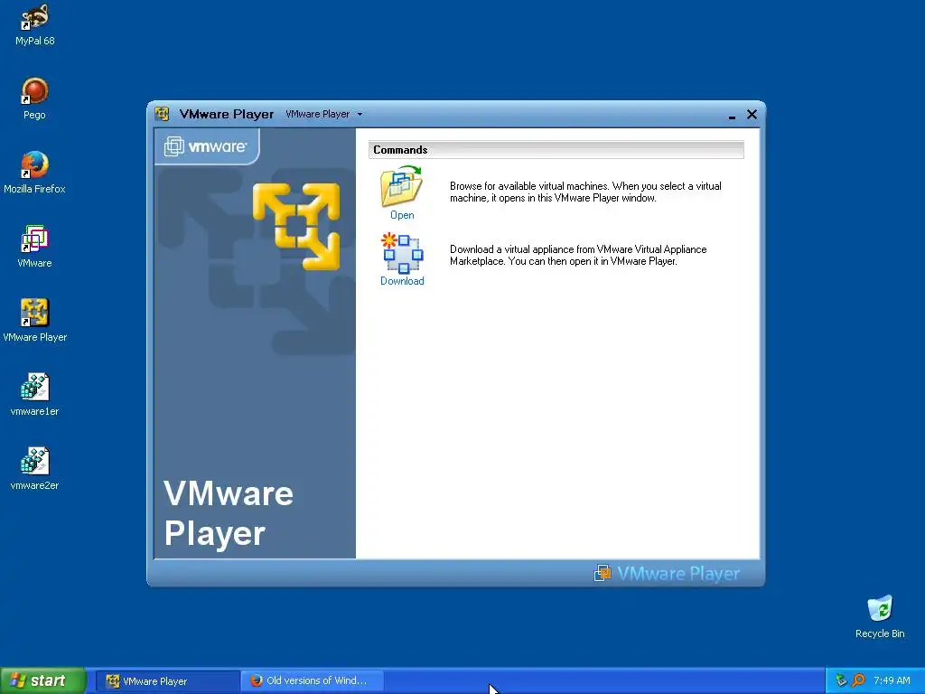Click the VMware Player title bar icon
Image resolution: width=925 pixels, height=694 pixels.
coord(162,114)
